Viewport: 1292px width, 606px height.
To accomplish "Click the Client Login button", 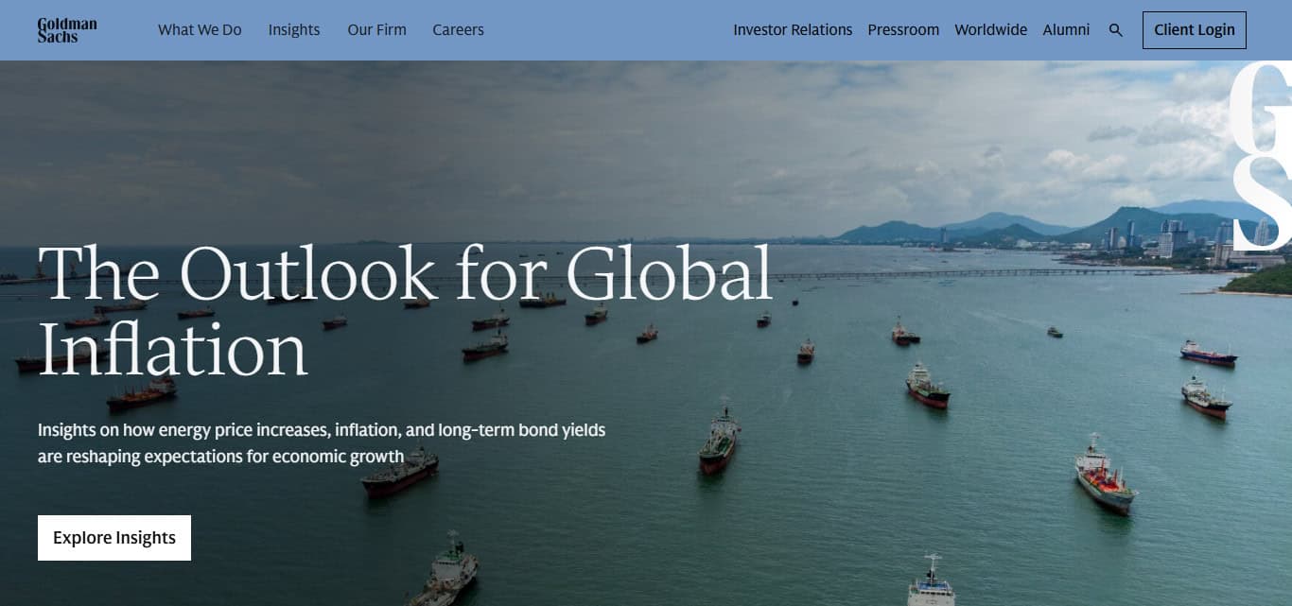I will point(1195,30).
